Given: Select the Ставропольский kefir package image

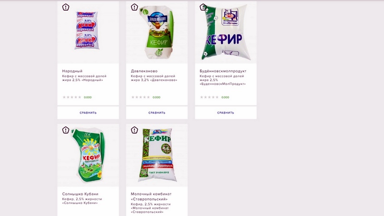Looking at the screenshot, I should 157,155.
